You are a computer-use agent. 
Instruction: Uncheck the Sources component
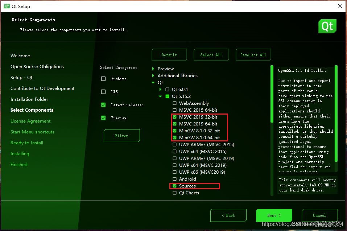[x=175, y=186]
